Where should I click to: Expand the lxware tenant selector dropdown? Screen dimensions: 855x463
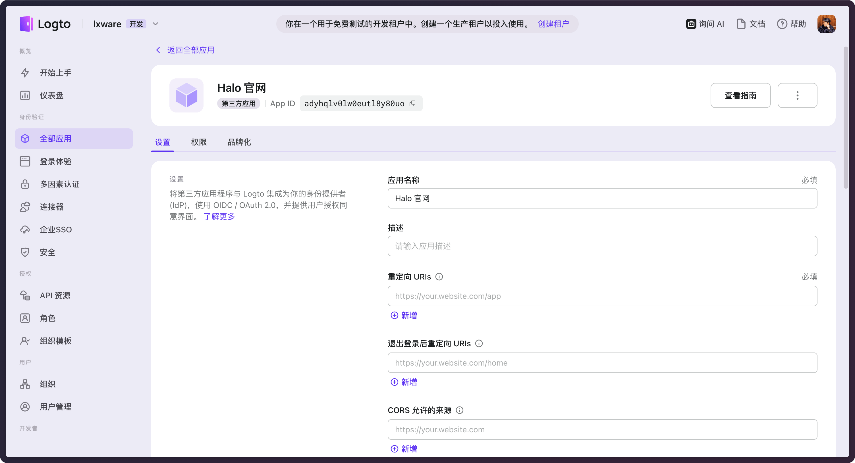pyautogui.click(x=155, y=24)
